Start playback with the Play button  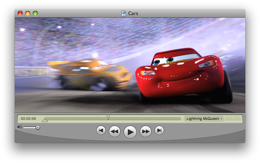(x=130, y=132)
